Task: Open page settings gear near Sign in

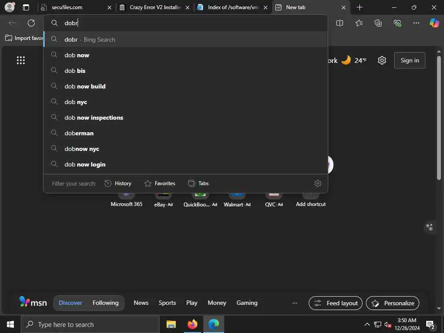Action: click(382, 60)
